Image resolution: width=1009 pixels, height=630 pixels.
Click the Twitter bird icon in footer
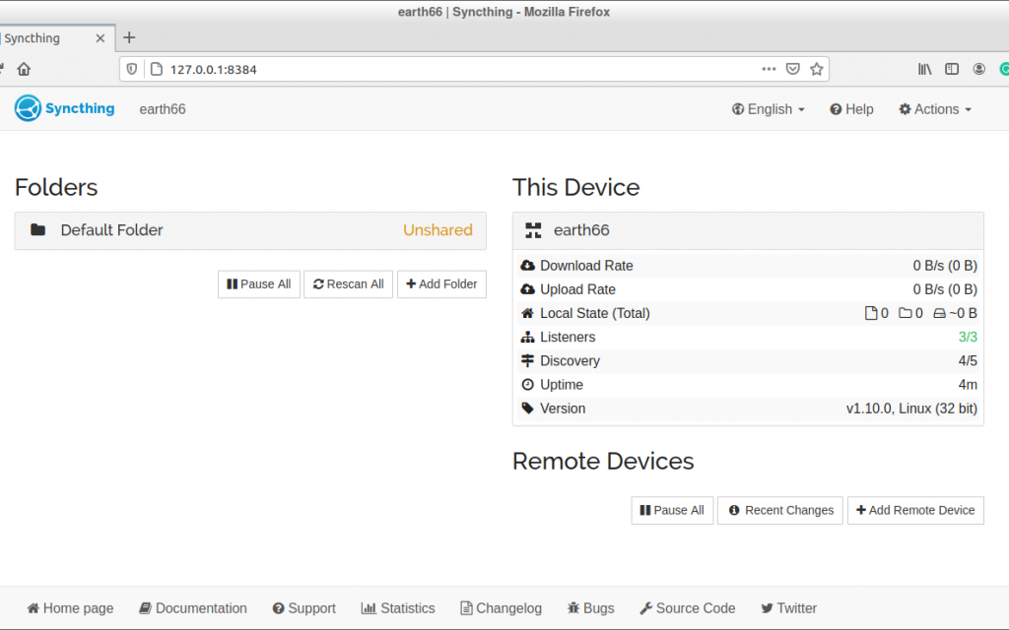coord(765,607)
